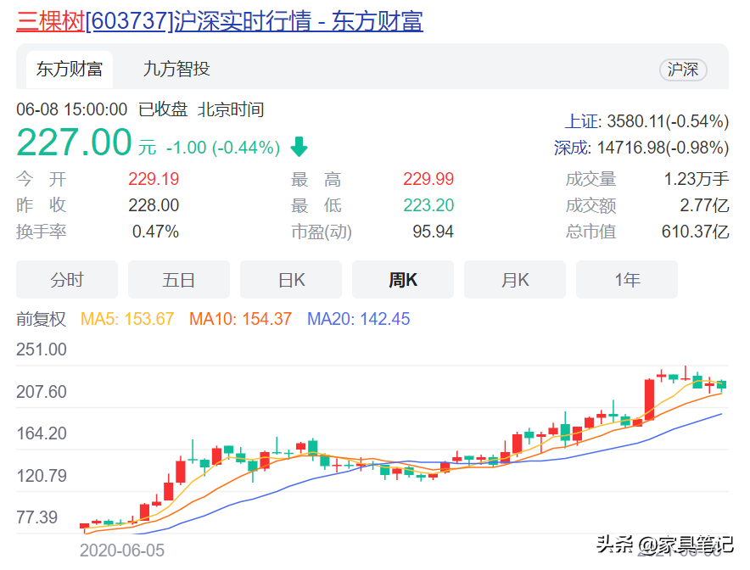
Task: Click the green down arrow icon
Action: (x=299, y=147)
